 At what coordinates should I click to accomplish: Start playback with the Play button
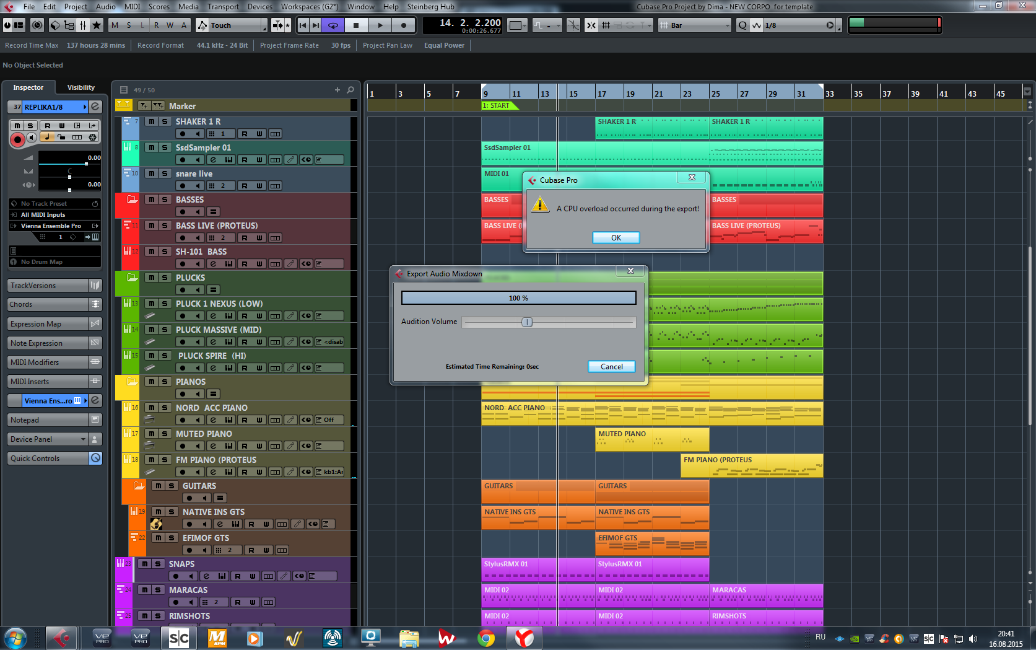point(380,25)
